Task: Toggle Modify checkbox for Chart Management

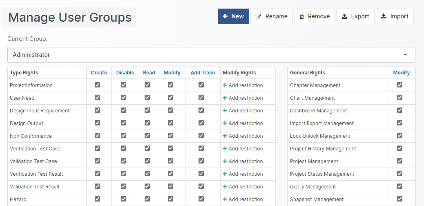Action: click(399, 98)
